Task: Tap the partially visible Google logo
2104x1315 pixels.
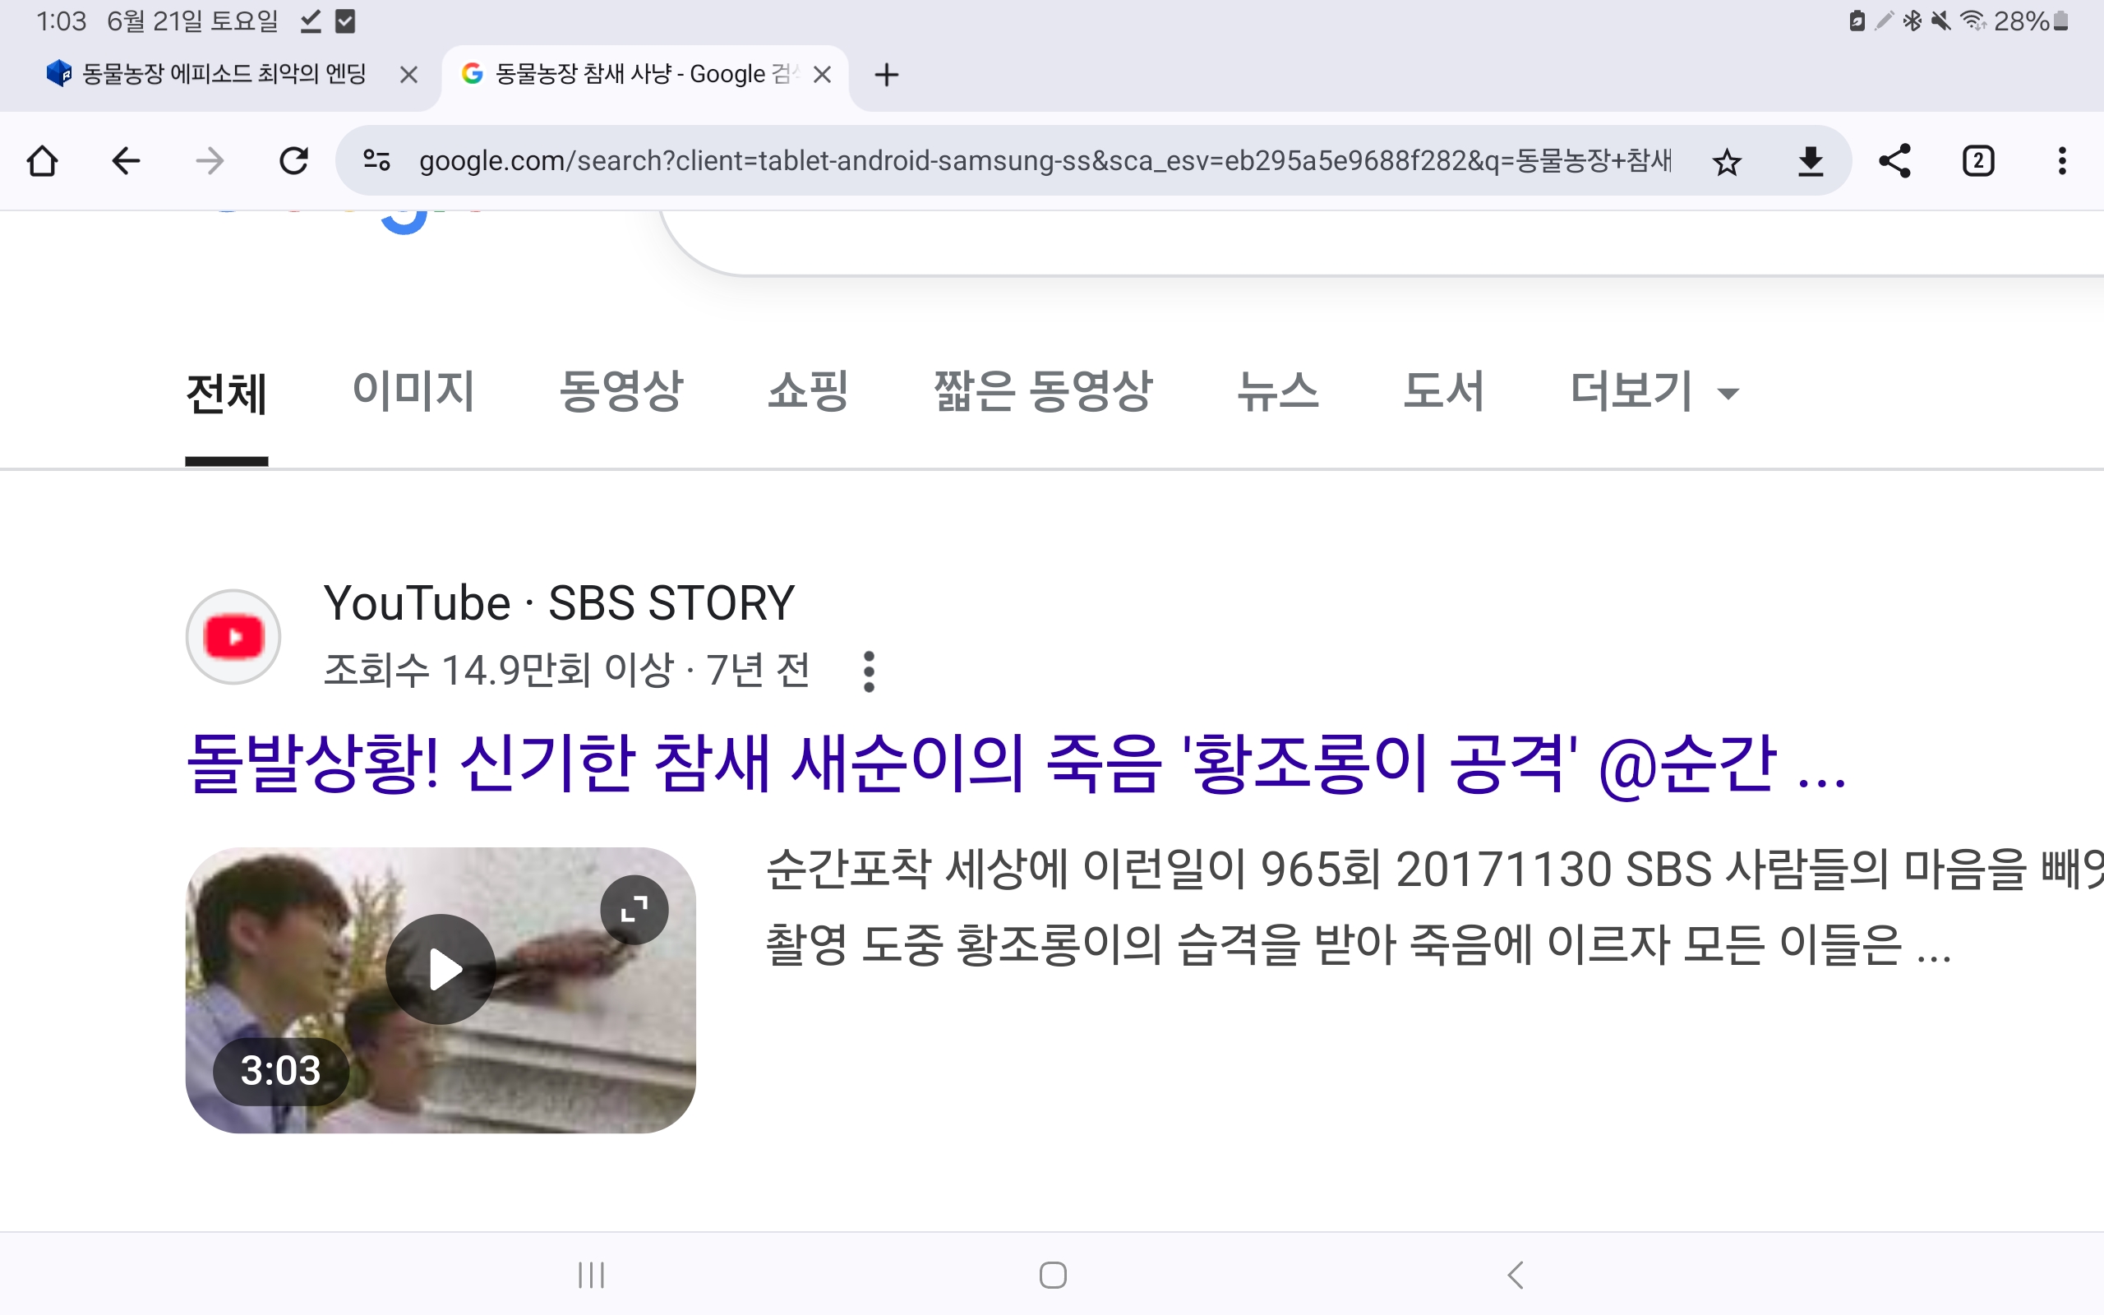Action: pos(348,223)
